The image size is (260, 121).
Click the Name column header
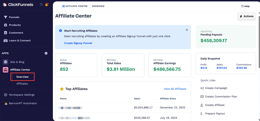tap(63, 99)
